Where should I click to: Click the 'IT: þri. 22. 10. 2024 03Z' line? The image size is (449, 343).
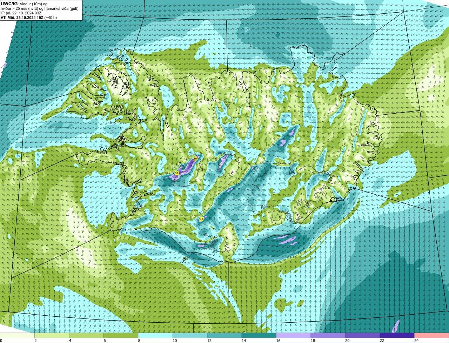coord(22,13)
